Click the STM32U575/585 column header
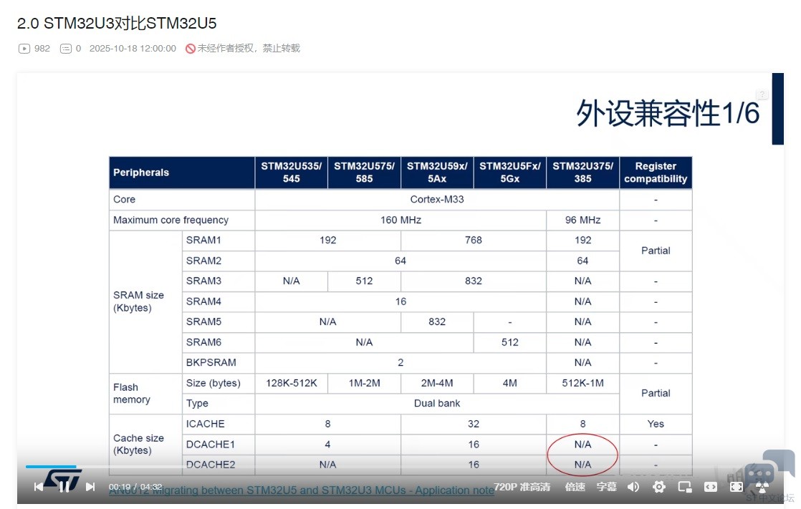The width and height of the screenshot is (801, 509). coord(364,173)
